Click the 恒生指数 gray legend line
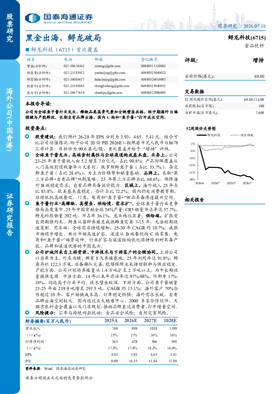This screenshot has width=279, height=394. click(235, 135)
